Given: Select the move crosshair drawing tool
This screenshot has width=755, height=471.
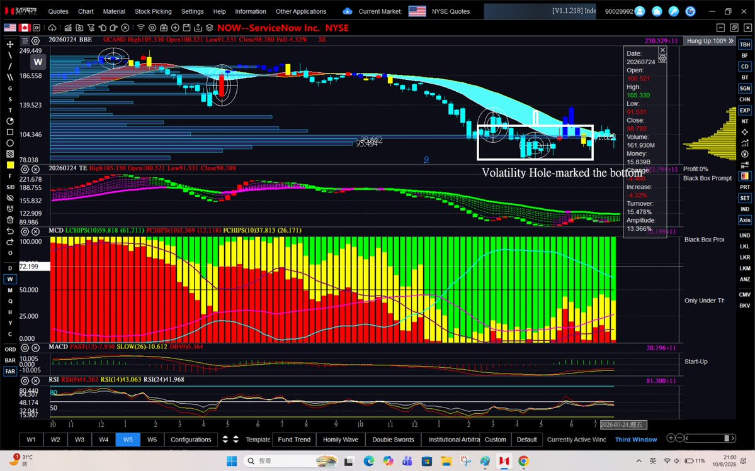Looking at the screenshot, I should click(10, 44).
